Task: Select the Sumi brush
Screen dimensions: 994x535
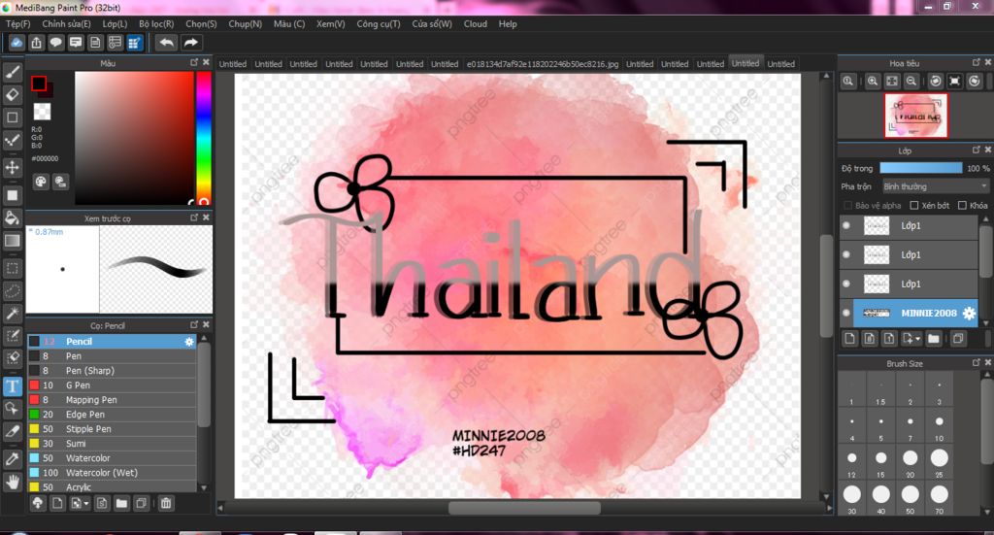Action: pos(112,444)
